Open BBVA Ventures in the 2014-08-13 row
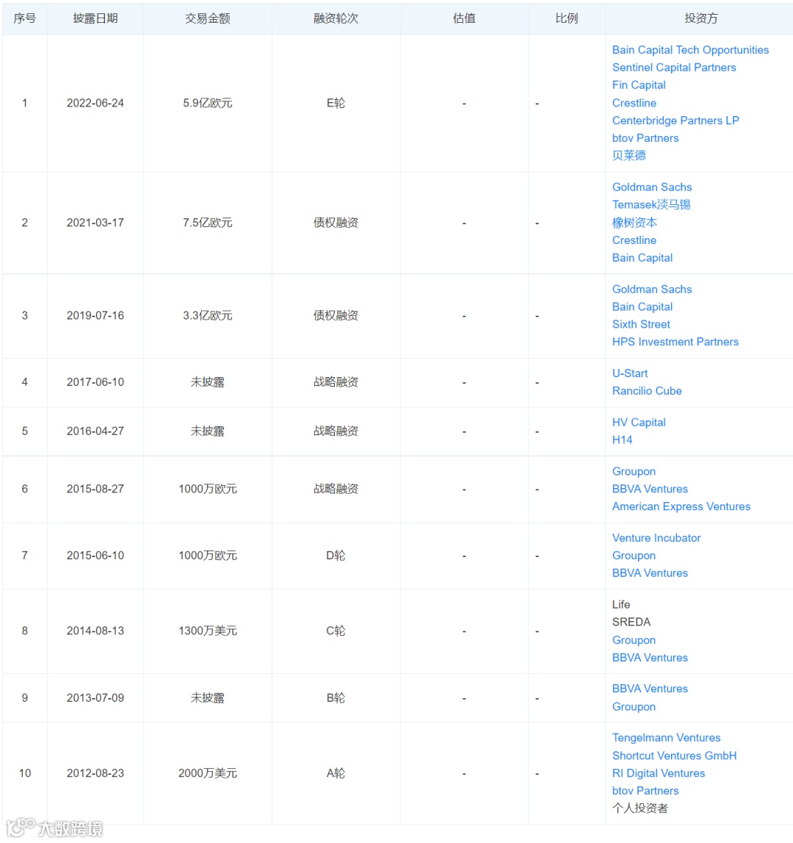This screenshot has height=843, width=793. (x=650, y=658)
